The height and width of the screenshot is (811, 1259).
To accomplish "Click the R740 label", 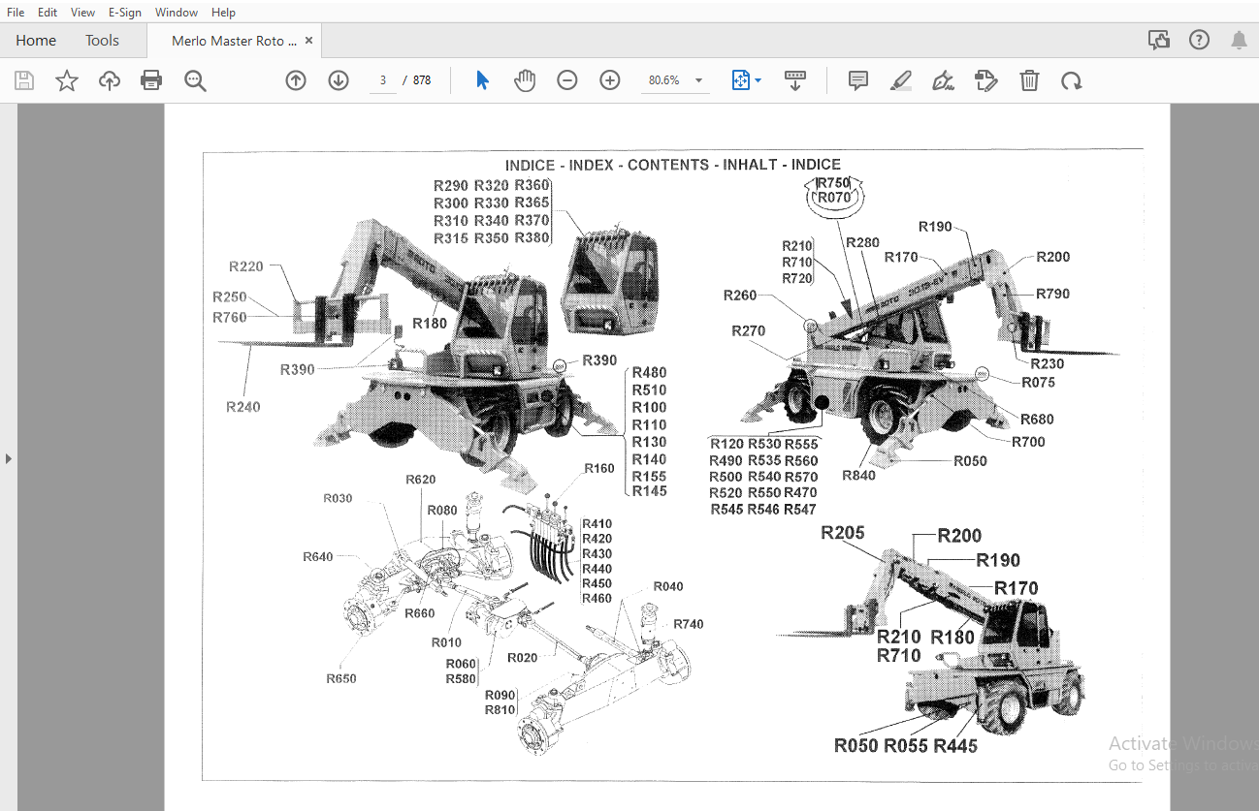I will pyautogui.click(x=689, y=624).
